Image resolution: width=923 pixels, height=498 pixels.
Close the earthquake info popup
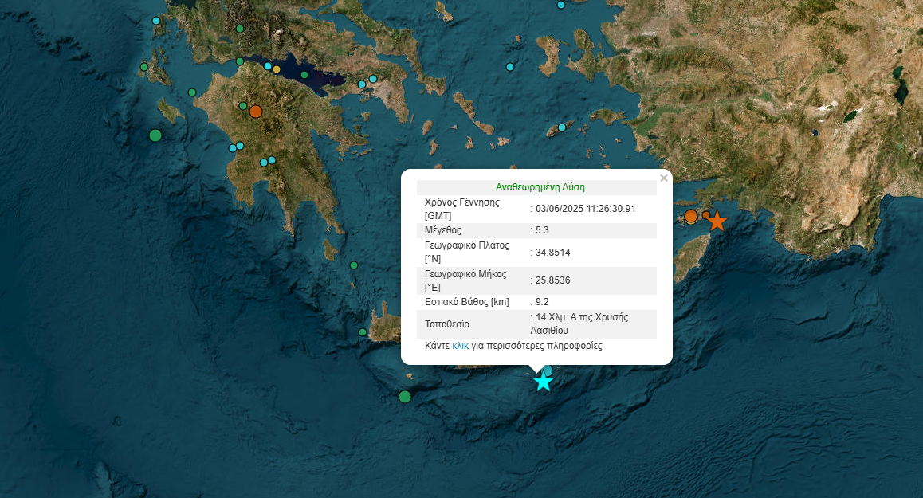tap(664, 178)
